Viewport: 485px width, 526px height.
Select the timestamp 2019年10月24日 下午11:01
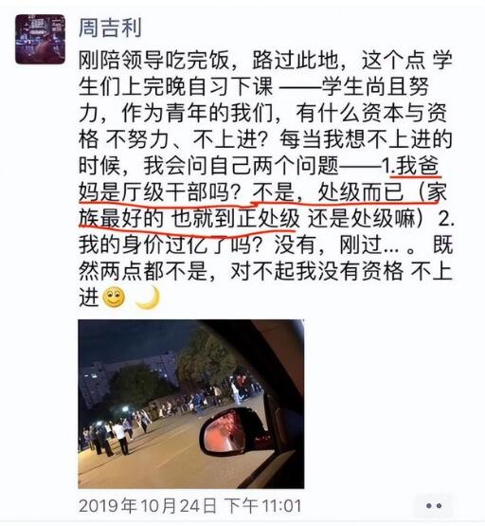pos(190,505)
